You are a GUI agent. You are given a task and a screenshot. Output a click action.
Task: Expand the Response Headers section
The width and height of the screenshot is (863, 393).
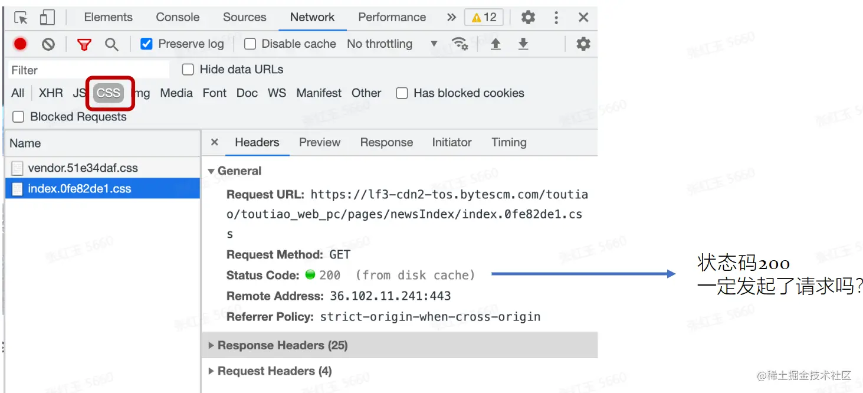pyautogui.click(x=282, y=345)
